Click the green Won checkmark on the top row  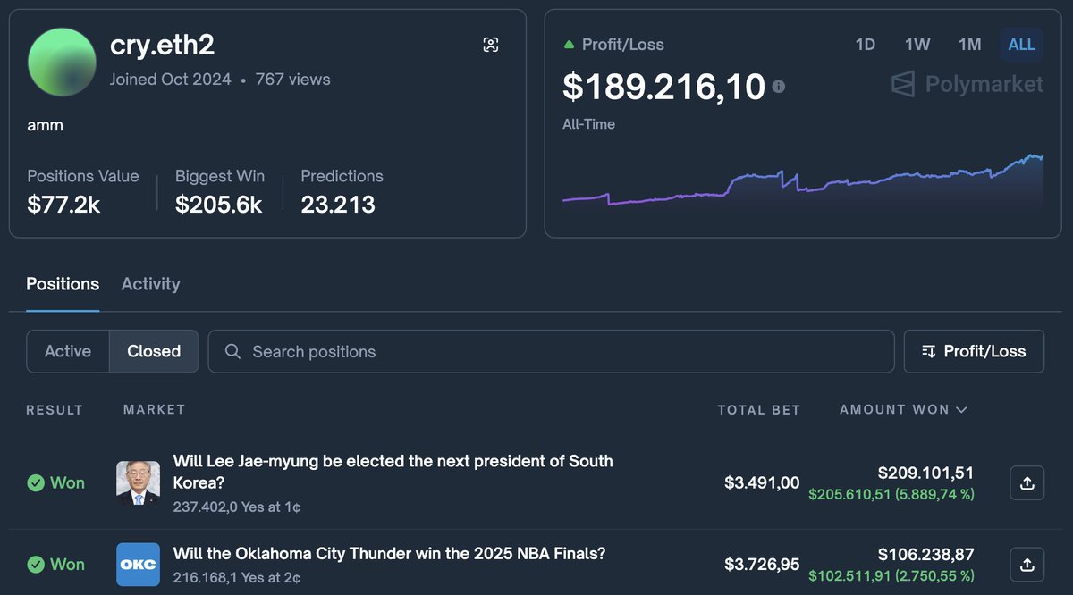36,482
